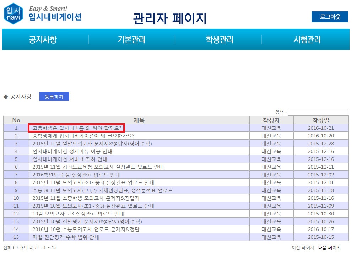Click the 로그아웃 button
The image size is (352, 253).
tap(330, 17)
